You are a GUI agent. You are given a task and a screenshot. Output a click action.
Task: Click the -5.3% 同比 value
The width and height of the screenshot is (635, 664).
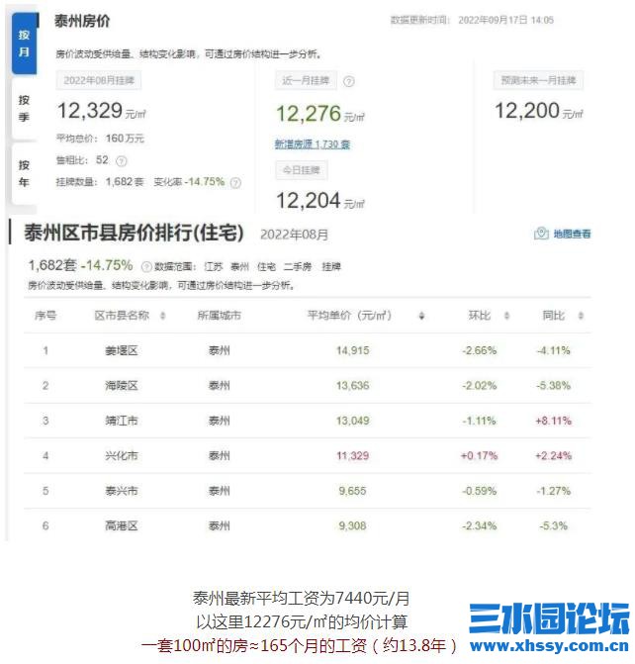(553, 526)
